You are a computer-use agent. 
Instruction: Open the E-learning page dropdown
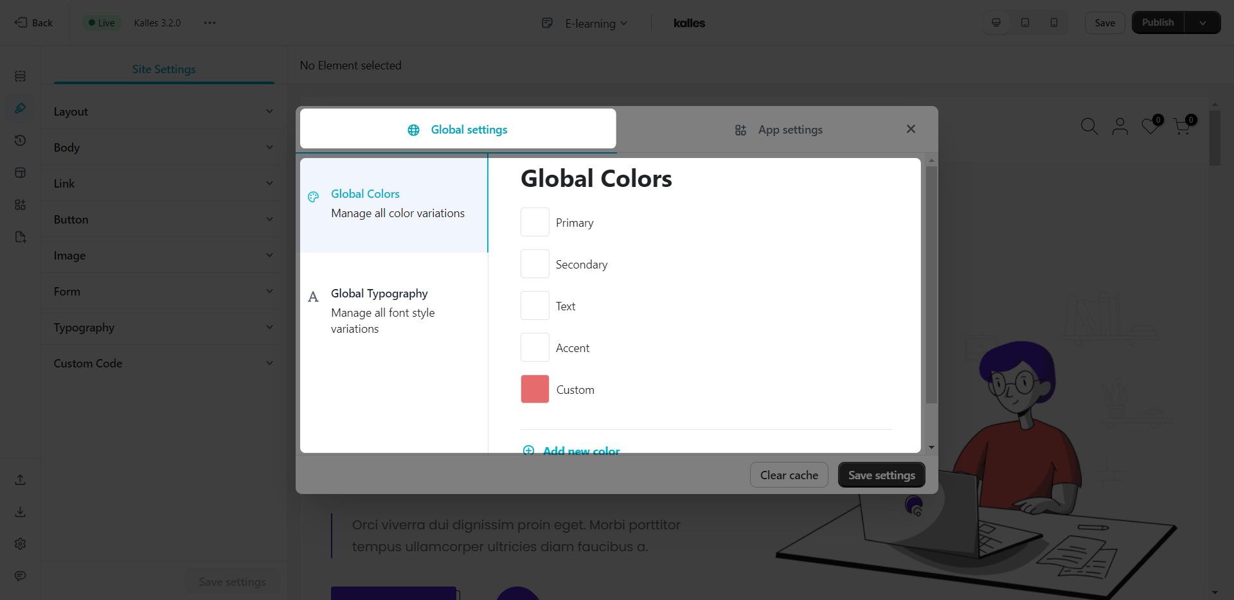point(596,23)
